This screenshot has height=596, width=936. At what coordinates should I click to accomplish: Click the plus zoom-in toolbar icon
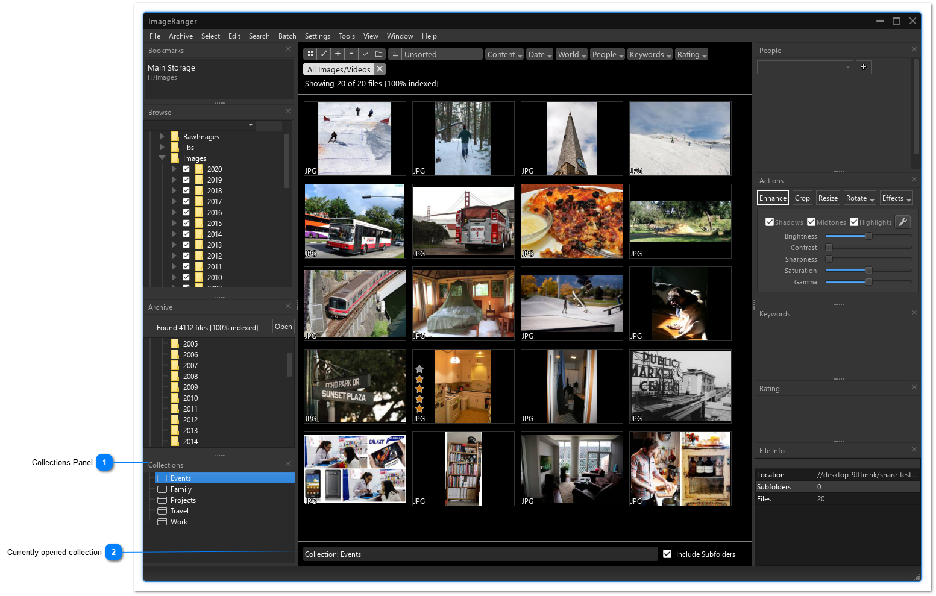[x=338, y=54]
